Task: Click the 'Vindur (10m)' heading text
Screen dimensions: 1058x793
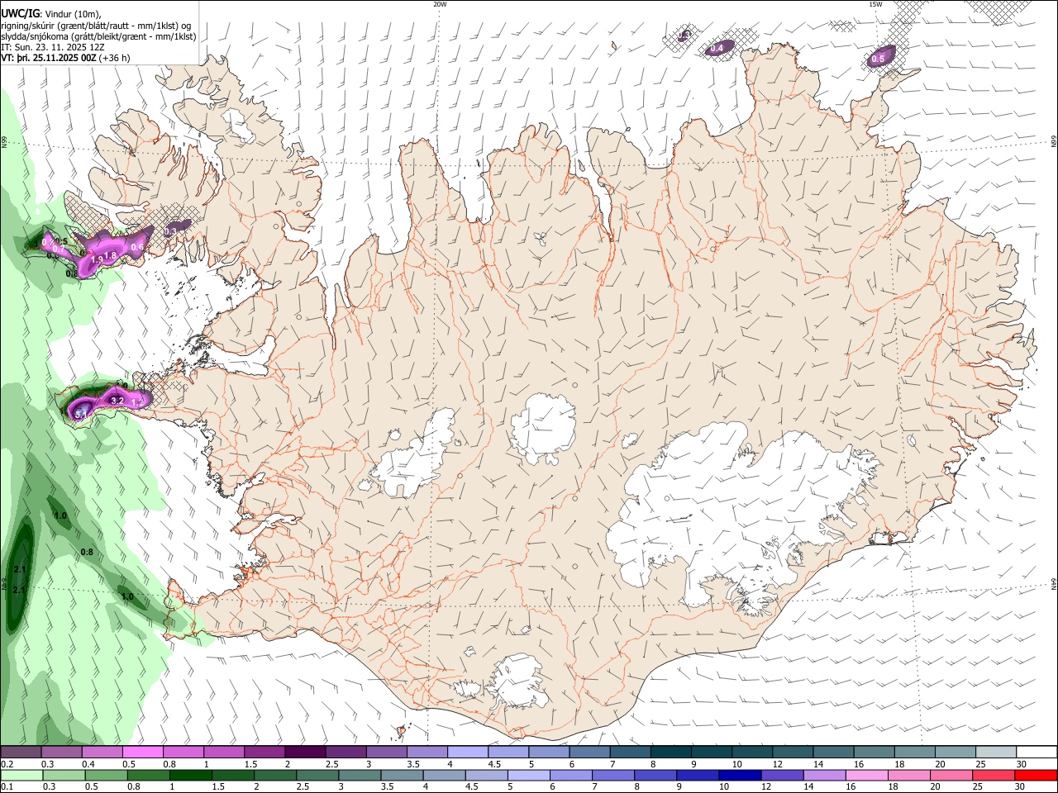Action: pos(73,14)
